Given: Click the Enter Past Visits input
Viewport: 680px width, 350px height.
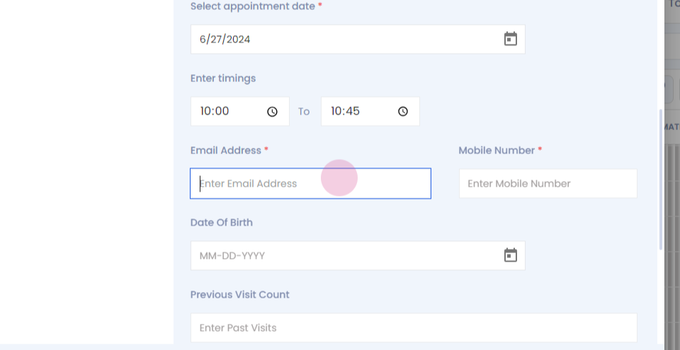Looking at the screenshot, I should [x=414, y=328].
